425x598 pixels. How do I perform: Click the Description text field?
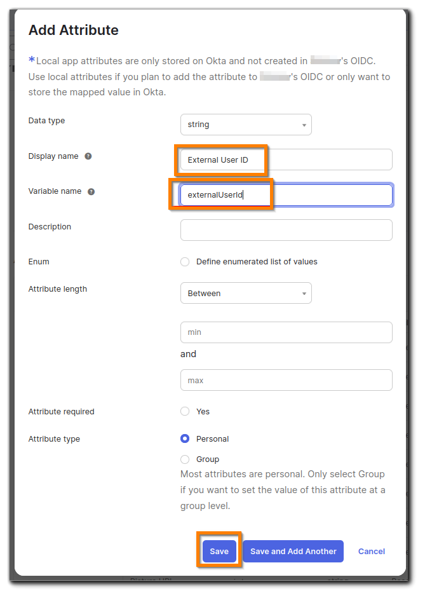coord(287,230)
